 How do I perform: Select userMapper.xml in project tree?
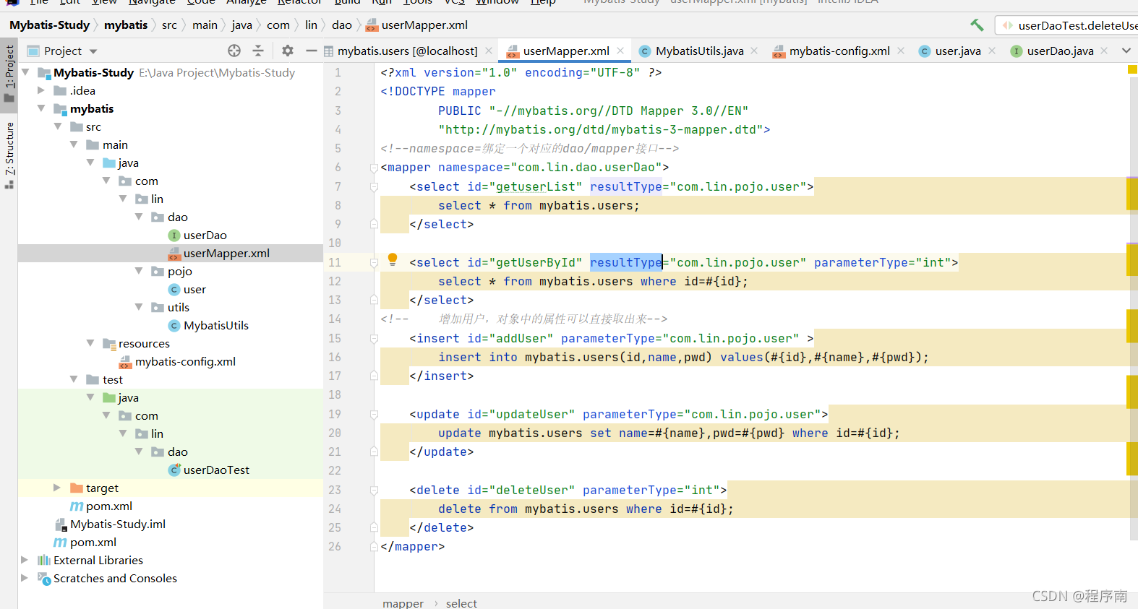click(226, 253)
